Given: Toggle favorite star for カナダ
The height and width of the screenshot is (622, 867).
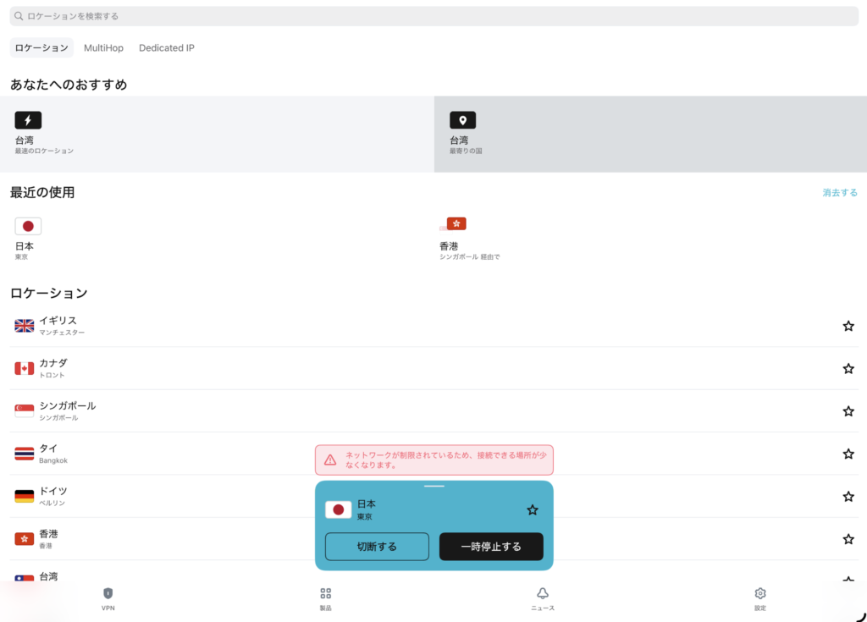Looking at the screenshot, I should pyautogui.click(x=848, y=368).
